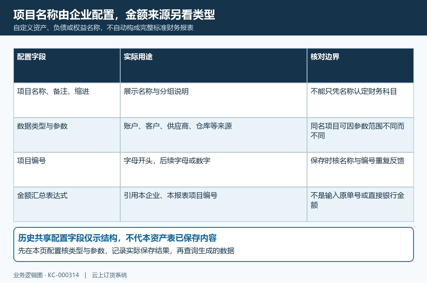This screenshot has width=427, height=283.
Task: Click the 核对边界 column header
Action: (x=360, y=66)
